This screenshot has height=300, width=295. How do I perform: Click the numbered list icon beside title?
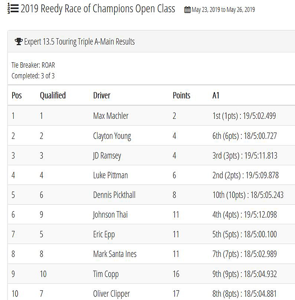13,9
